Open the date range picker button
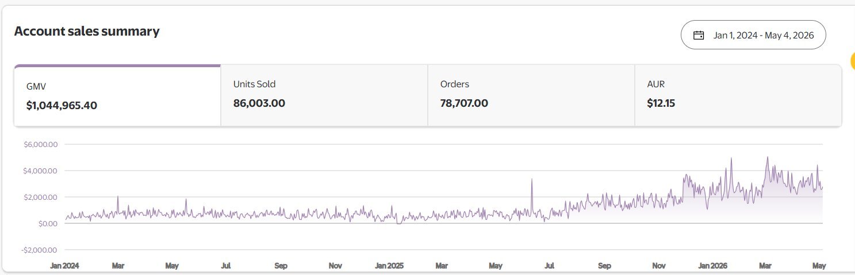Viewport: 855px width, 275px height. (753, 35)
